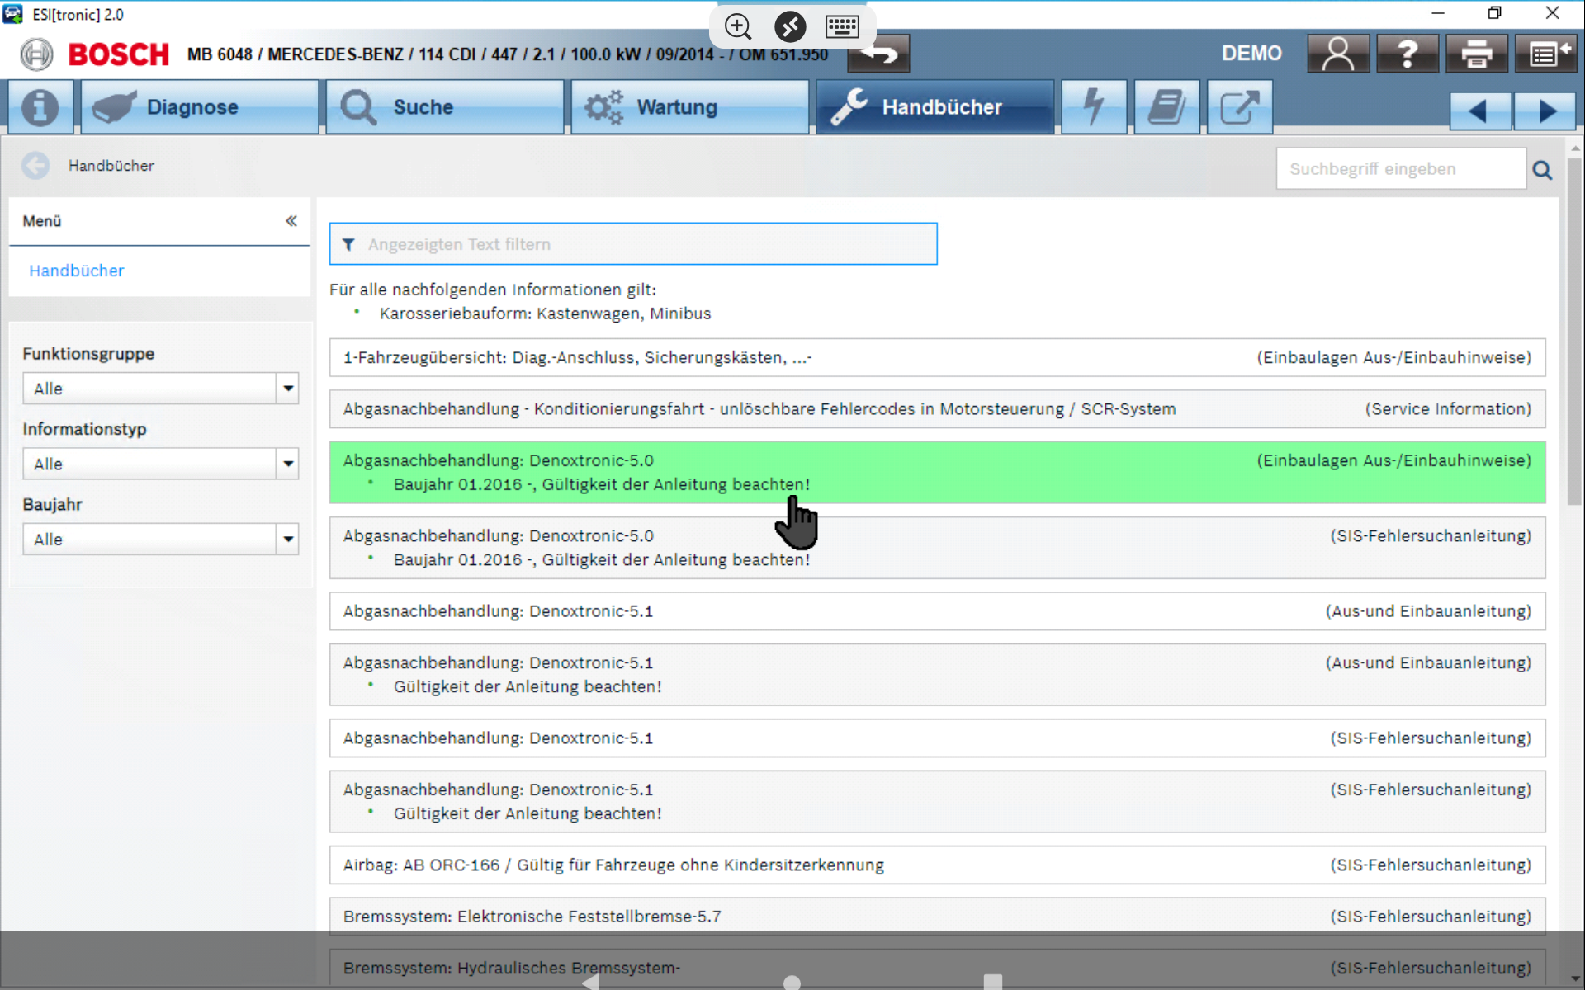Click ESI[tronic] app icon in title bar

(13, 14)
